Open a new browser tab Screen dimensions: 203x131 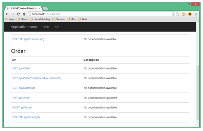45,8
